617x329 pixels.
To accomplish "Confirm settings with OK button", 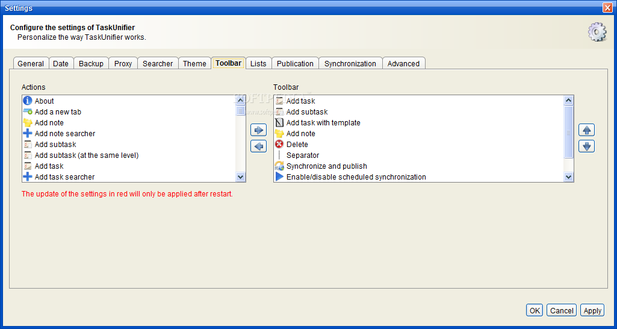I will tap(535, 310).
